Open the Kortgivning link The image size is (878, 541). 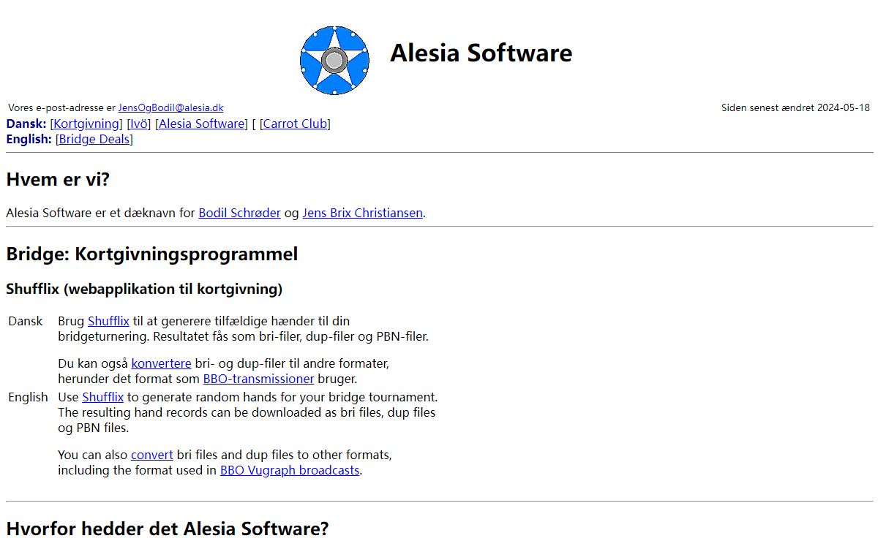click(86, 124)
